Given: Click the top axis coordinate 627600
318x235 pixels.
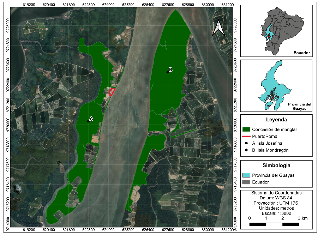Looking at the screenshot, I should 168,5.
